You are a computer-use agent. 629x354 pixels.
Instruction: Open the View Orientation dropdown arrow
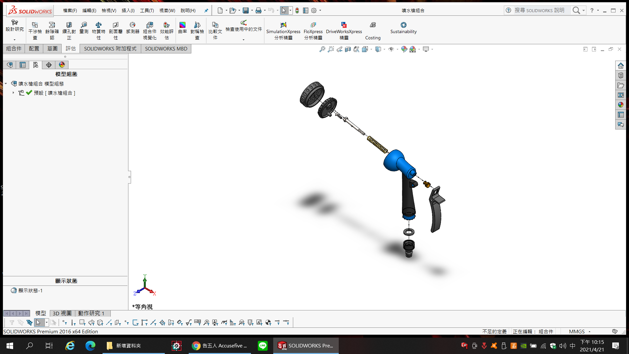(x=371, y=49)
